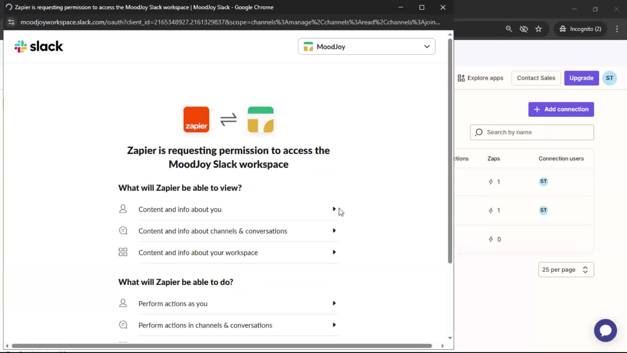Expand 'Content and info about channels & conversations'
The width and height of the screenshot is (627, 353).
pos(238,231)
